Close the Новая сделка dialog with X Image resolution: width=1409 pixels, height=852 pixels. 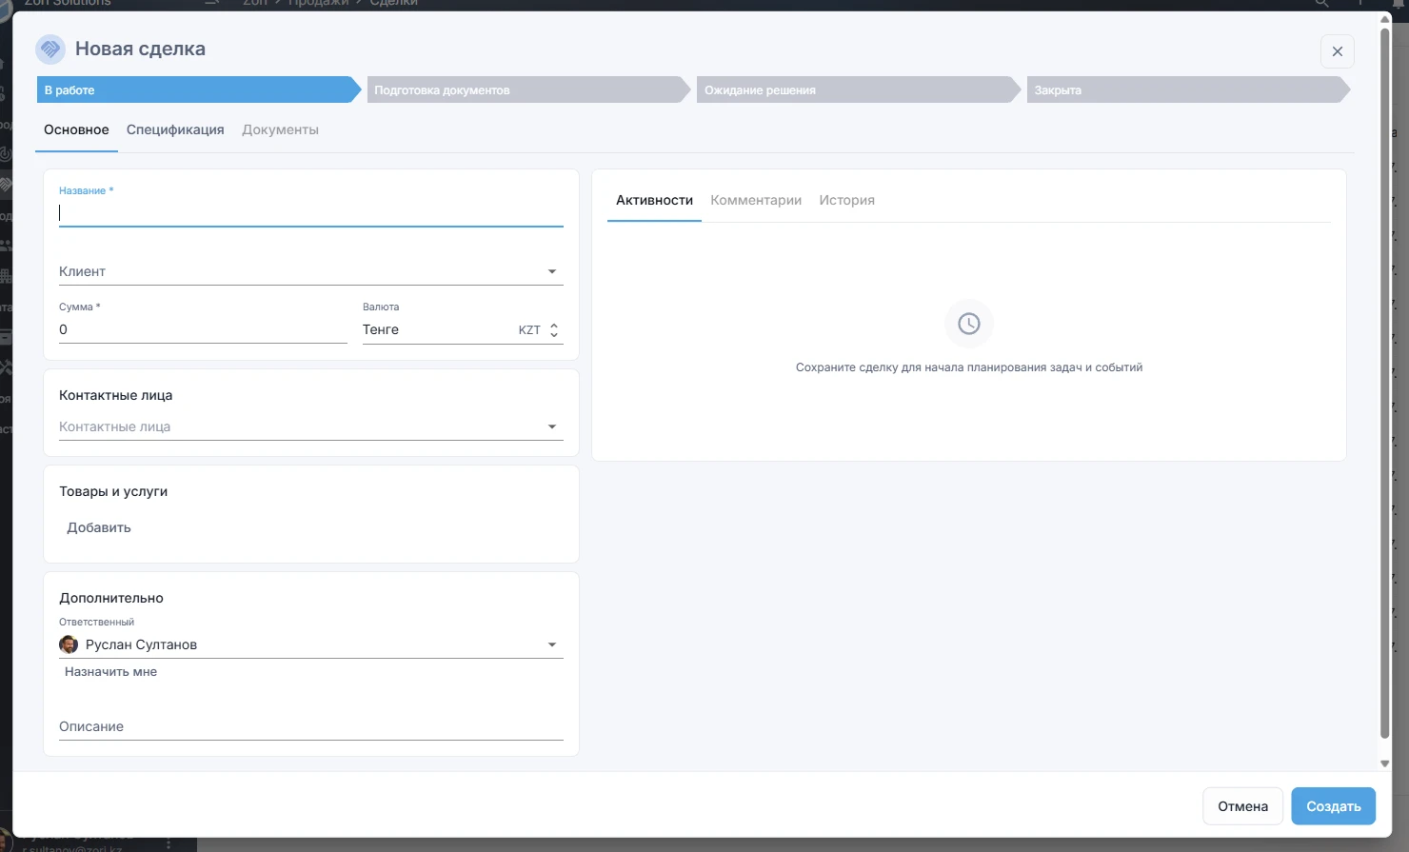[x=1337, y=51]
